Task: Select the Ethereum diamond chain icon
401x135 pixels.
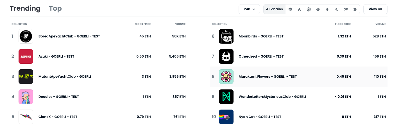Action: pyautogui.click(x=327, y=9)
